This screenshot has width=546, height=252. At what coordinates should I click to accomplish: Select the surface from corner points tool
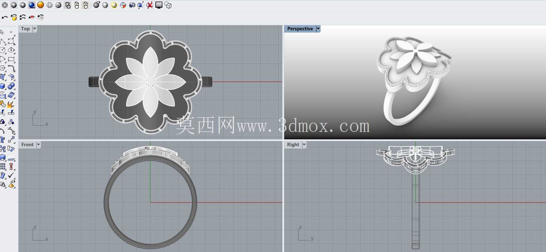tap(3, 77)
